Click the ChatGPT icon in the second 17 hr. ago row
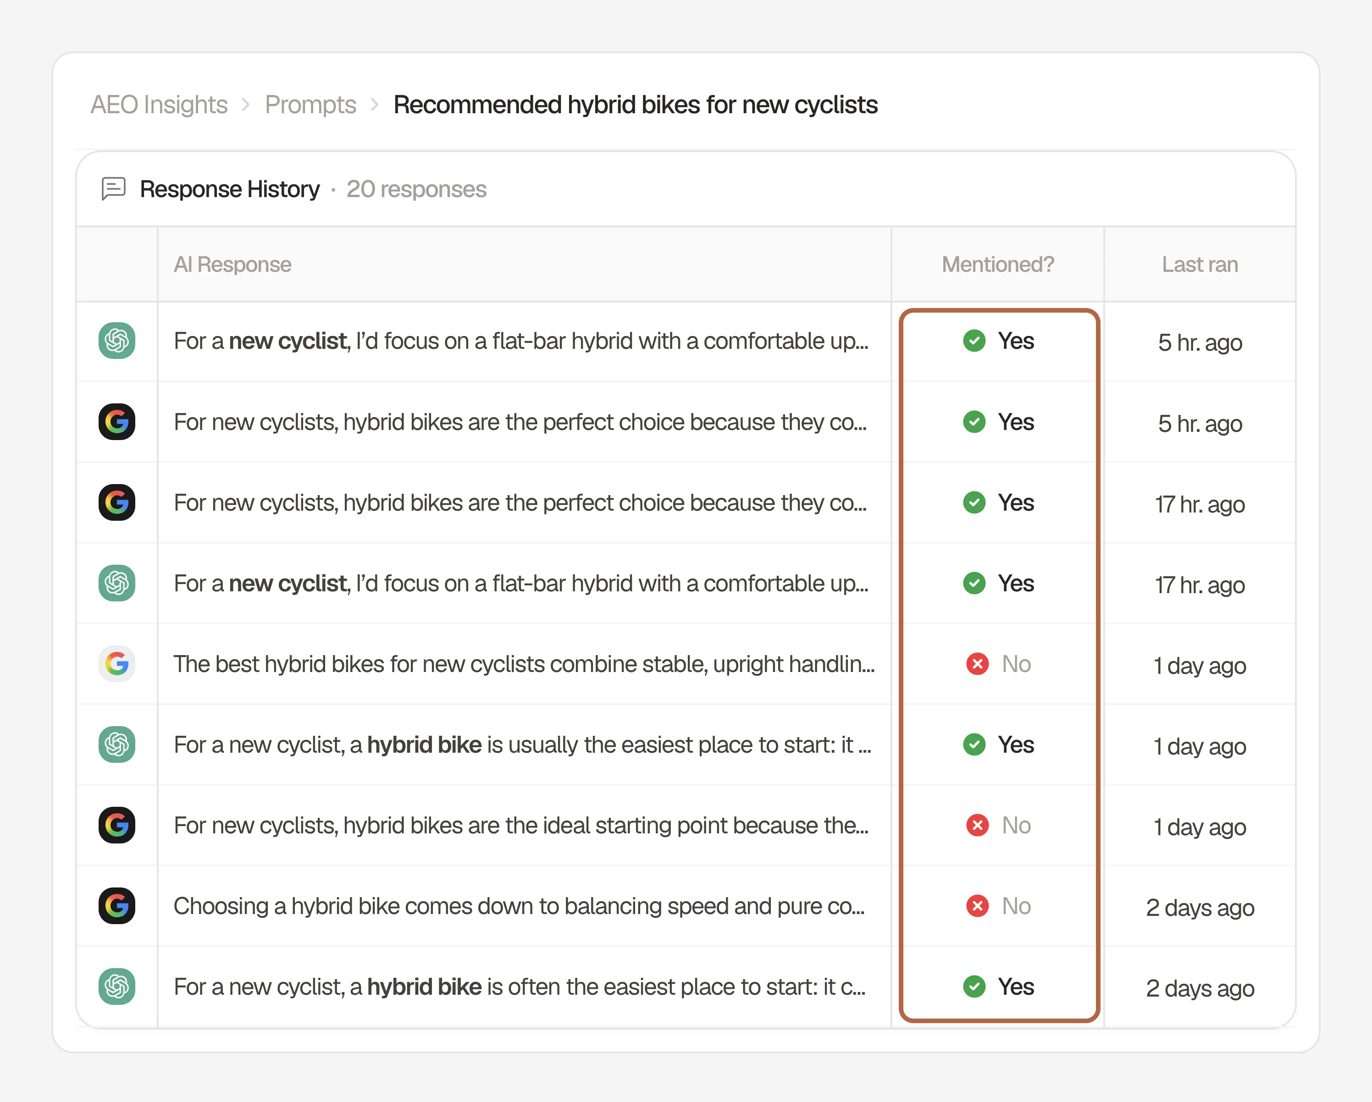 pyautogui.click(x=117, y=584)
